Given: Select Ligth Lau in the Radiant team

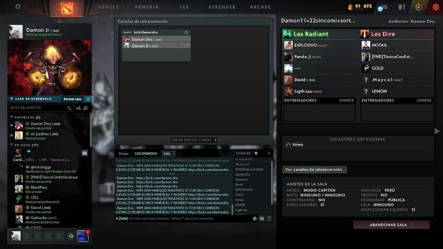Looking at the screenshot, I should pos(319,91).
